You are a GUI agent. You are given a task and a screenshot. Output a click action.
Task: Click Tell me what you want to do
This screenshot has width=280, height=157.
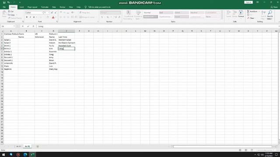(99, 7)
